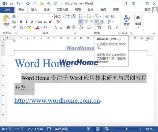The width and height of the screenshot is (158, 132).
Task: Show paragraph marks icon
Action: pos(117,27)
